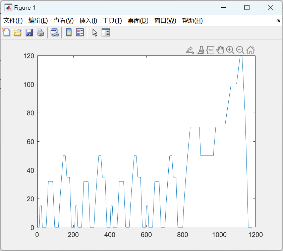This screenshot has width=283, height=251.
Task: Click the New Figure toolbar icon
Action: click(6, 32)
